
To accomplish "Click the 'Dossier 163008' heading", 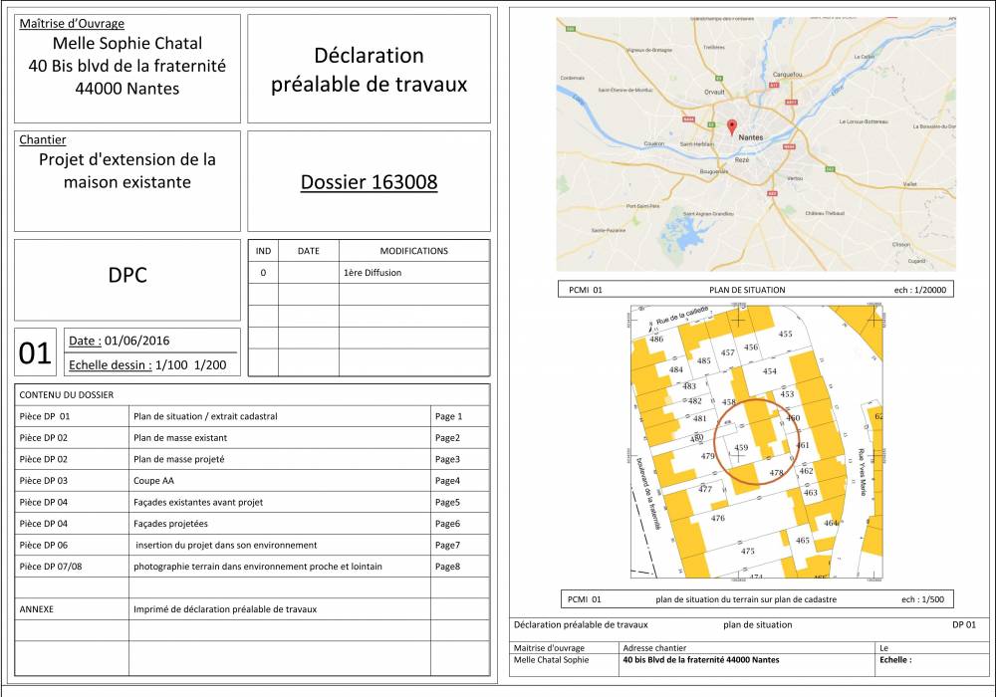I will tap(370, 182).
